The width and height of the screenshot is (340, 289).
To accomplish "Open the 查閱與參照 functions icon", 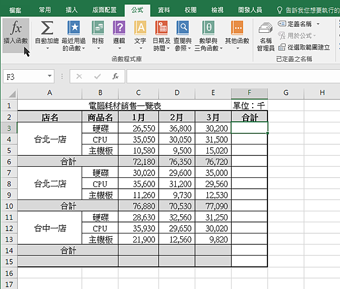I will pos(182,28).
